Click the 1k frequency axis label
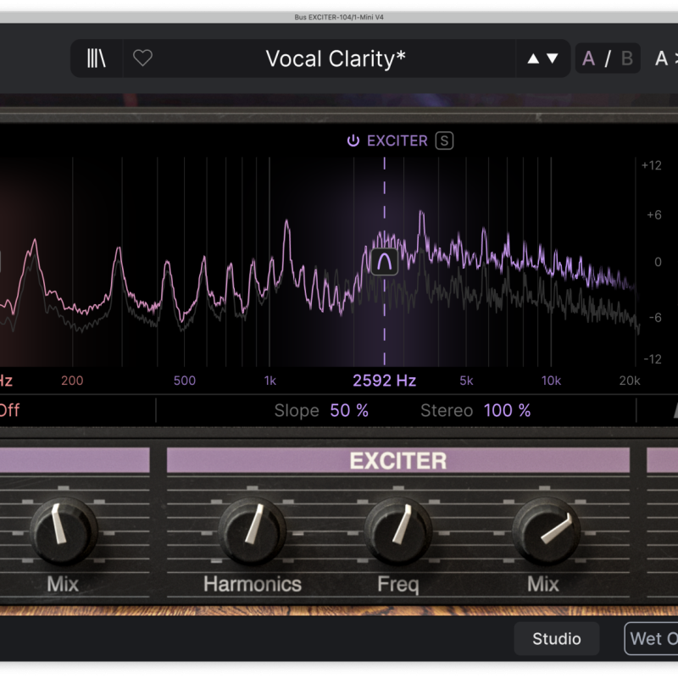 (x=270, y=381)
